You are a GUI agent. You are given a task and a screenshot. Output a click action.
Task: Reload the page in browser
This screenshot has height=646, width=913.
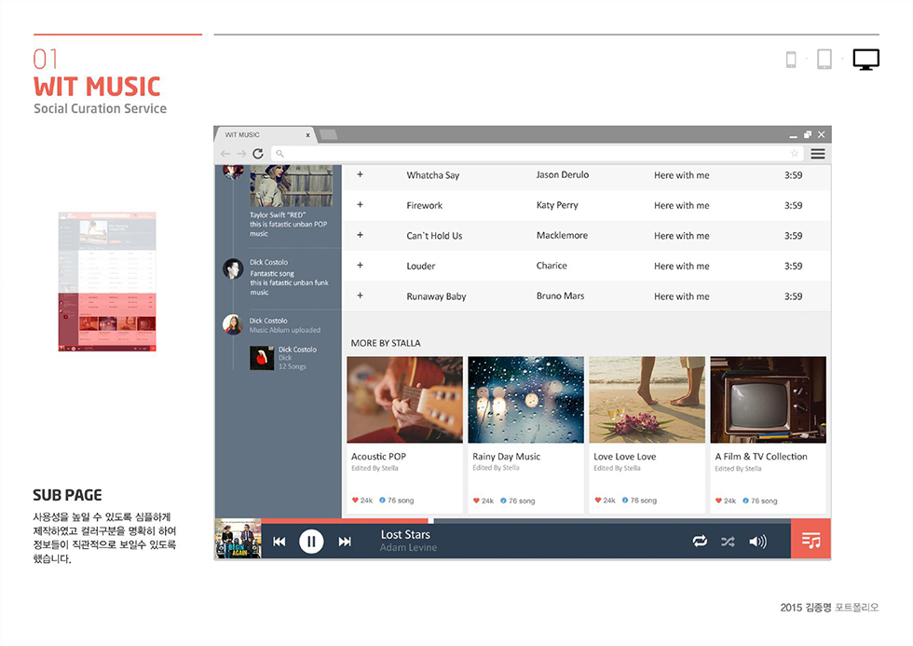coord(258,154)
